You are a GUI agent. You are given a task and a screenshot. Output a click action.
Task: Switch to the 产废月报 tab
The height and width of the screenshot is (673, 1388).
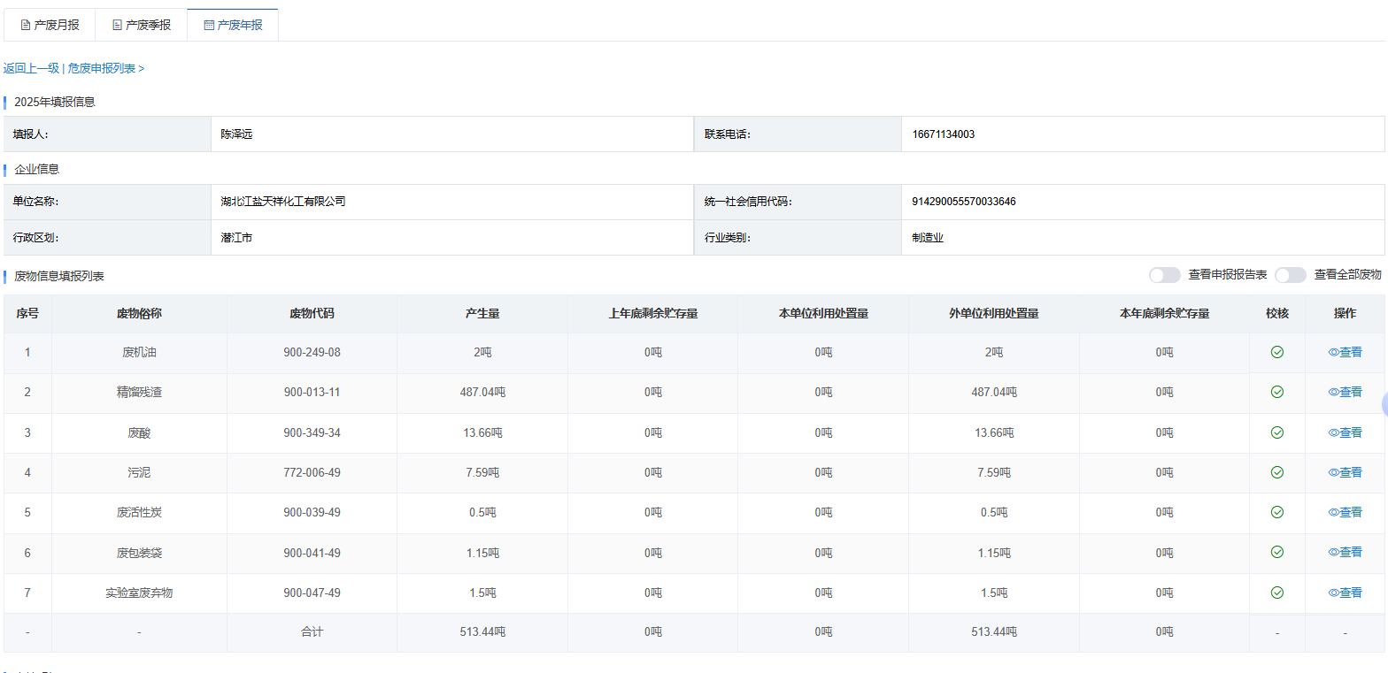click(50, 25)
